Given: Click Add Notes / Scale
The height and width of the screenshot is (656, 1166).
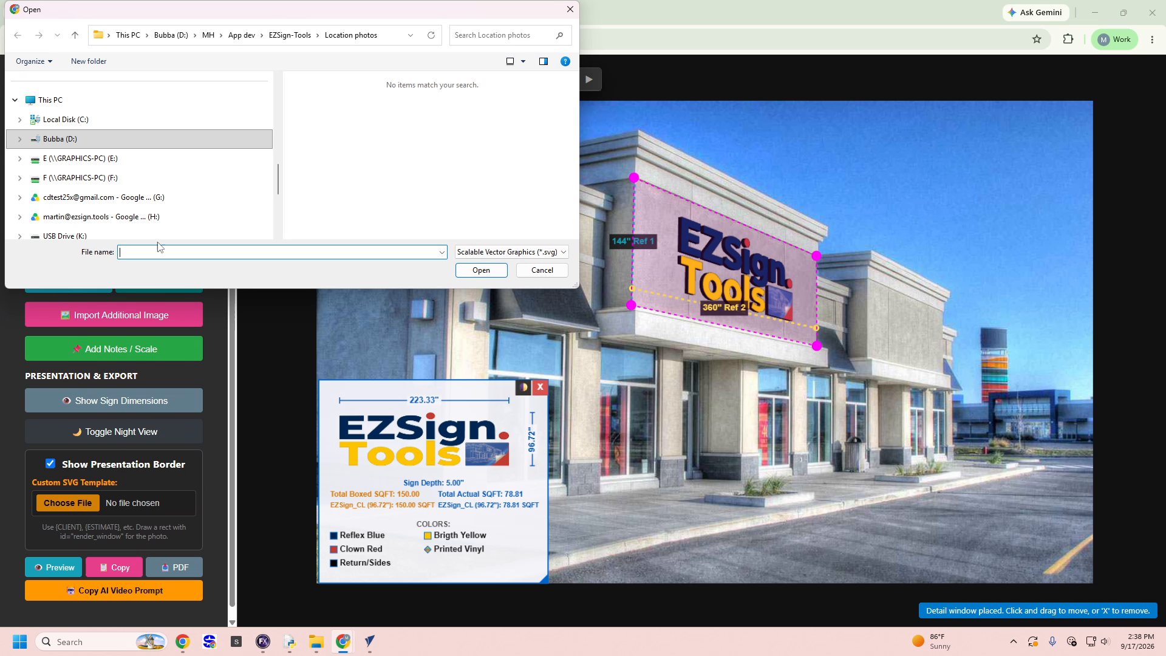Looking at the screenshot, I should pos(114,349).
